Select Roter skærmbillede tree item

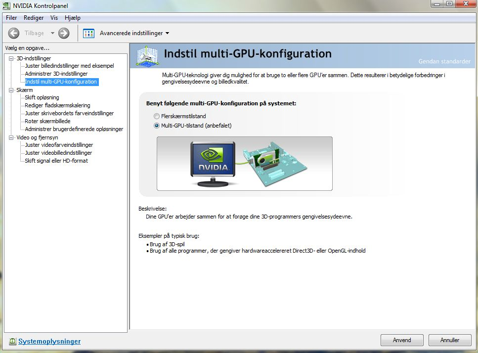[47, 121]
